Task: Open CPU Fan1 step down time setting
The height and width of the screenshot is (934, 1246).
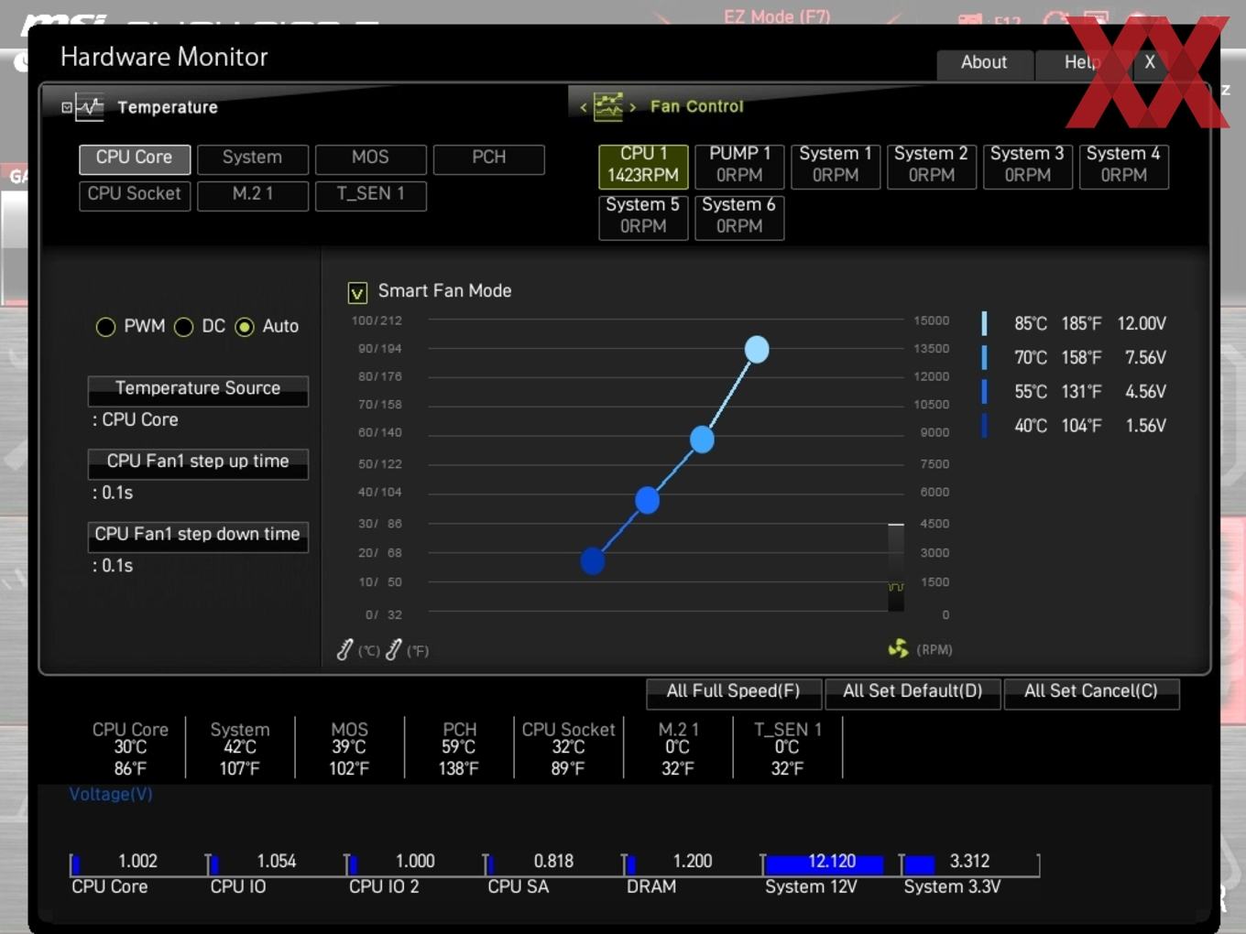Action: click(198, 538)
